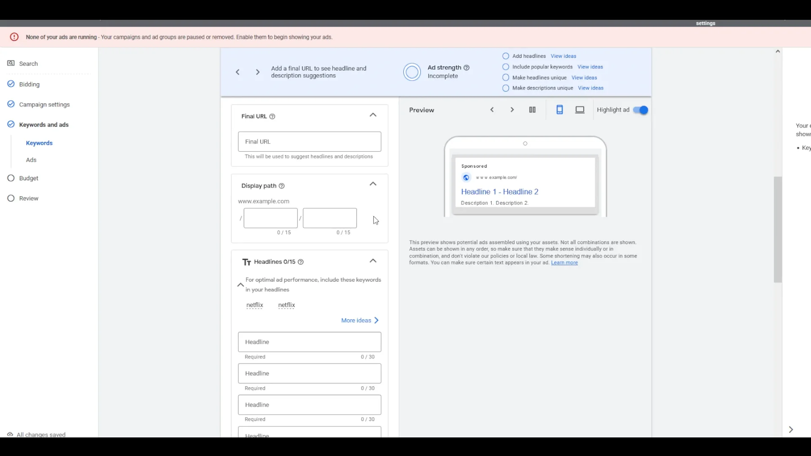Image resolution: width=811 pixels, height=456 pixels.
Task: Switch preview to desktop view
Action: click(x=580, y=110)
